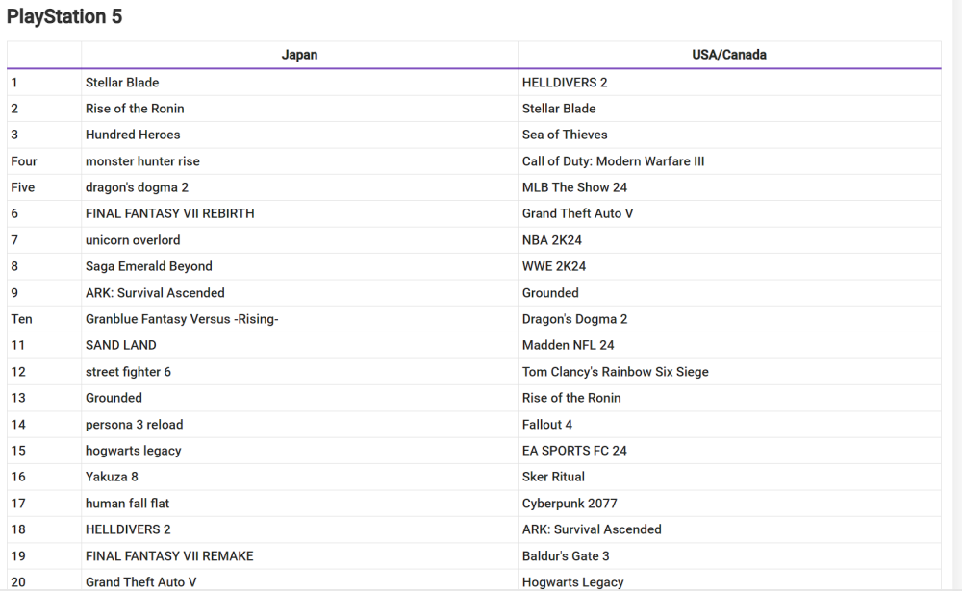The height and width of the screenshot is (591, 962).
Task: Select the Japan column header
Action: [299, 55]
